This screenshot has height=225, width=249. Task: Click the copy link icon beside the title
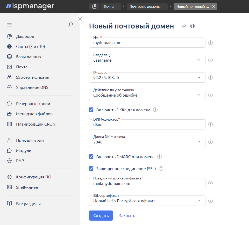(x=183, y=26)
